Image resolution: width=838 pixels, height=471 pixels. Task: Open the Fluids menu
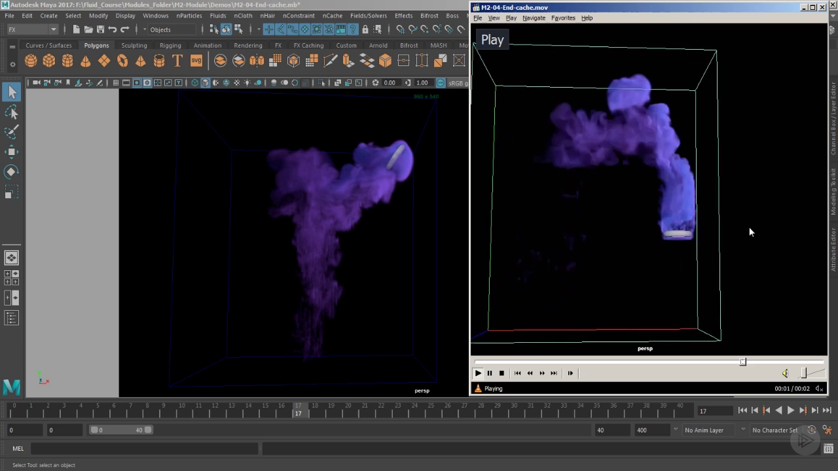(218, 16)
